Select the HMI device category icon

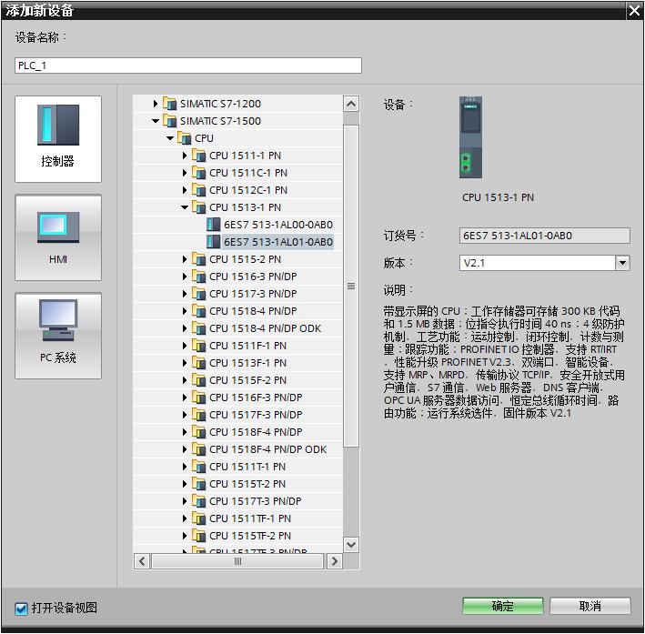58,237
